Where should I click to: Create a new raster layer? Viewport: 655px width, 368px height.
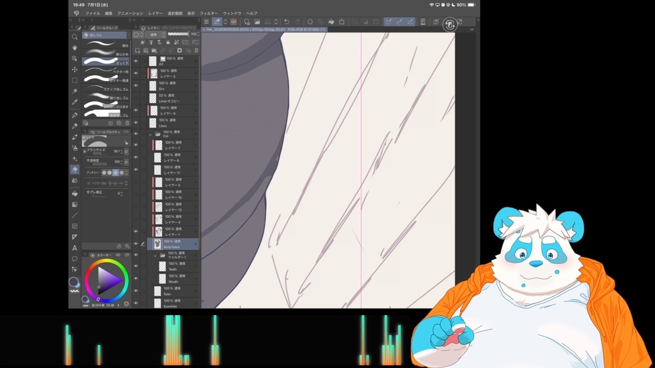(138, 50)
